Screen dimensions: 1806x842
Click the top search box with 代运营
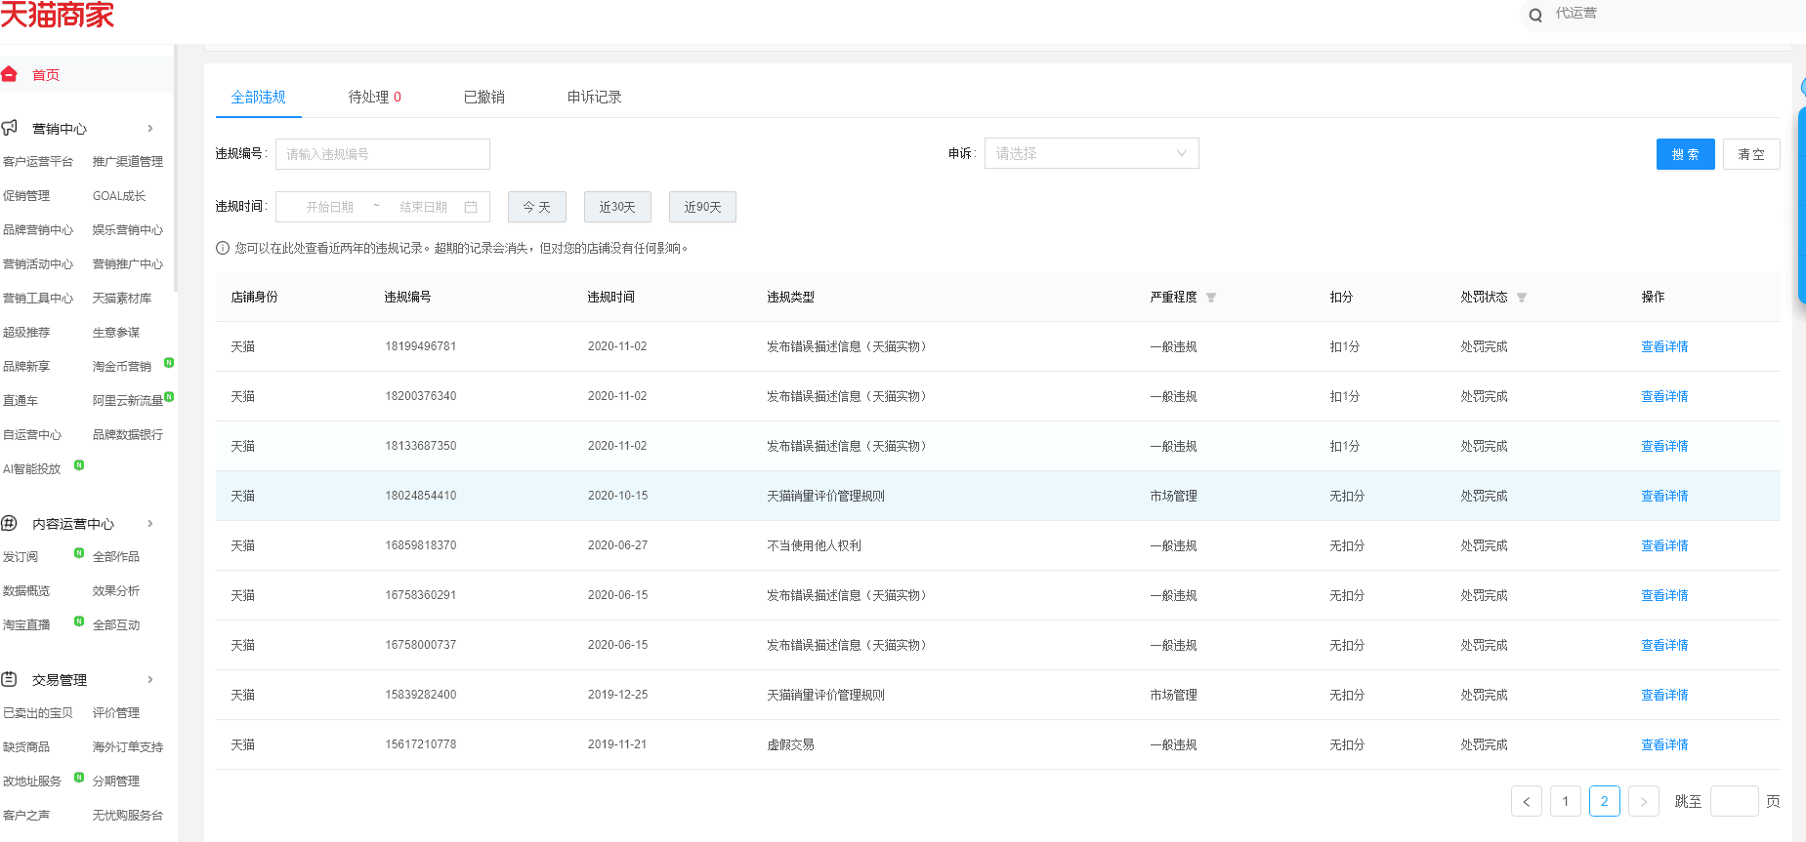[x=1662, y=15]
